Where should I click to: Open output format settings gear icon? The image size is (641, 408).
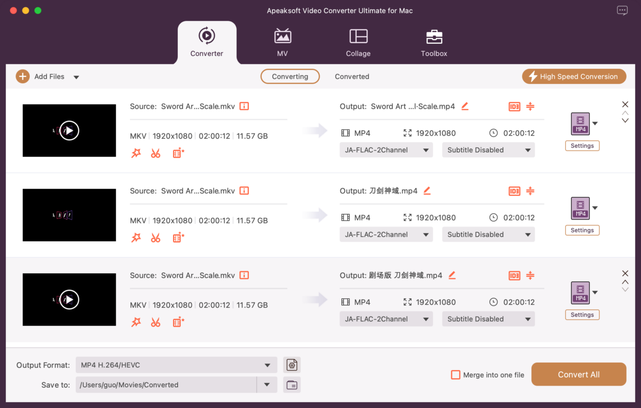292,365
